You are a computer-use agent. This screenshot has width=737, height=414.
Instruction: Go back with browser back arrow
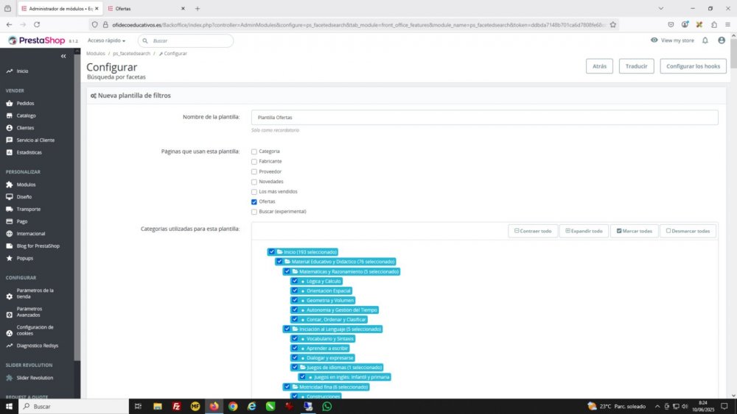10,24
